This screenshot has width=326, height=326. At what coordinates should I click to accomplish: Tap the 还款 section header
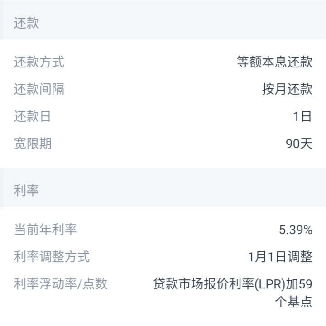26,23
